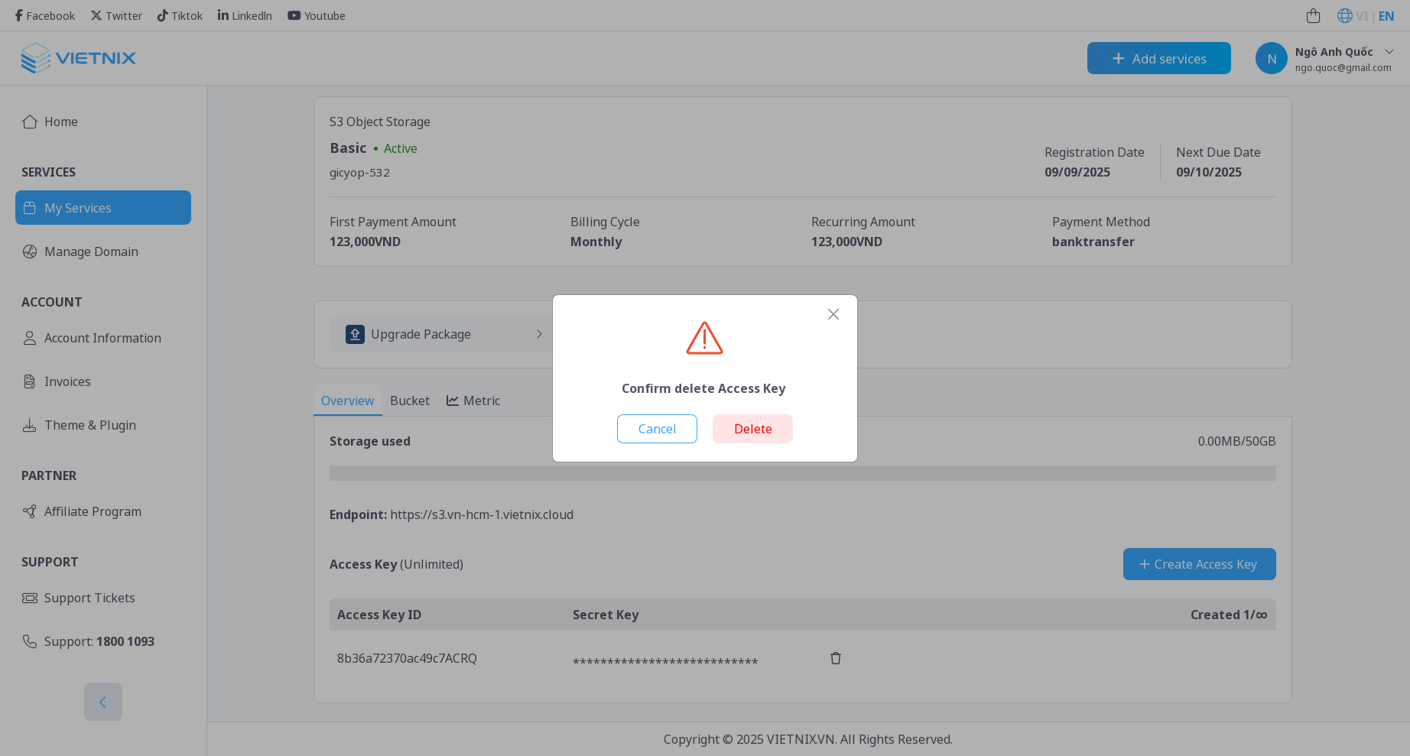The image size is (1410, 756).
Task: Open the Affiliate Program page
Action: click(x=92, y=511)
